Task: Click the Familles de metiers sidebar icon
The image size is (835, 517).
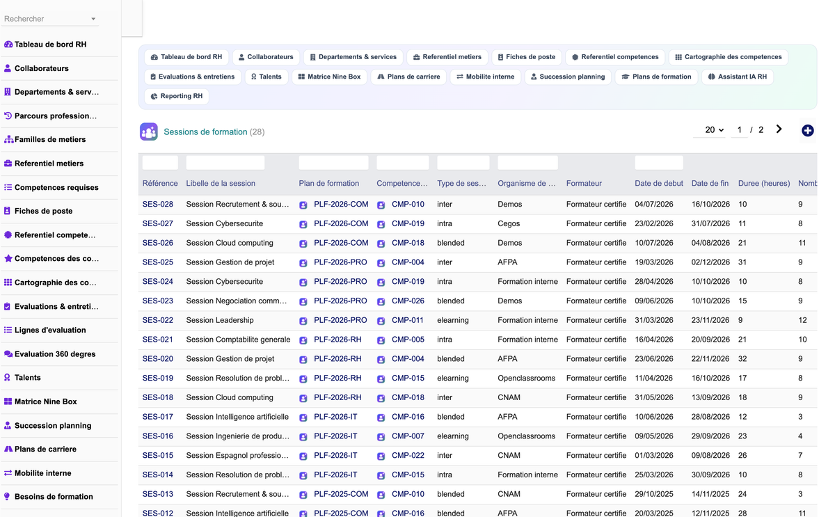Action: 8,139
